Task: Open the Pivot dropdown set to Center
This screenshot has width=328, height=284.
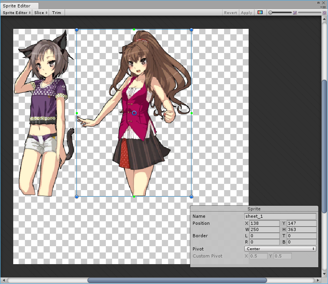Action: tap(280, 249)
